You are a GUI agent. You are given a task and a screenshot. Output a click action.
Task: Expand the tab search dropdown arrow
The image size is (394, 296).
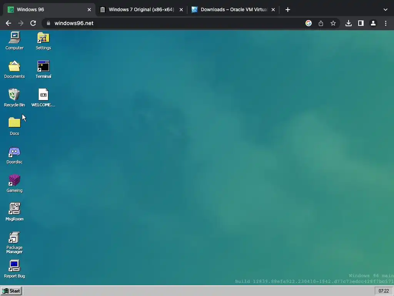click(386, 10)
